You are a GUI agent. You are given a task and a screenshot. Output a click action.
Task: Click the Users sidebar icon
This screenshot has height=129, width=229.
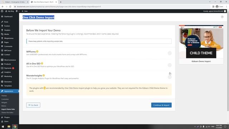(x=2, y=121)
